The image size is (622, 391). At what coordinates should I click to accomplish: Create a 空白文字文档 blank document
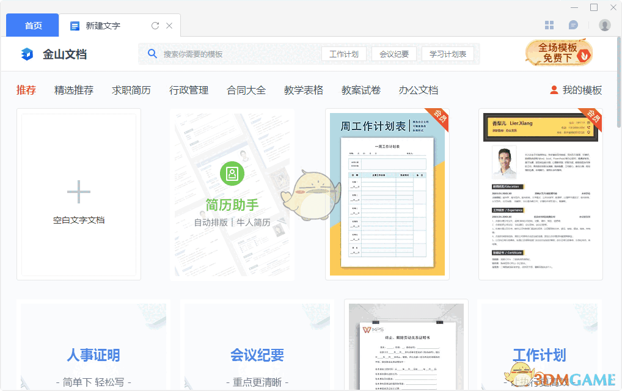point(78,194)
